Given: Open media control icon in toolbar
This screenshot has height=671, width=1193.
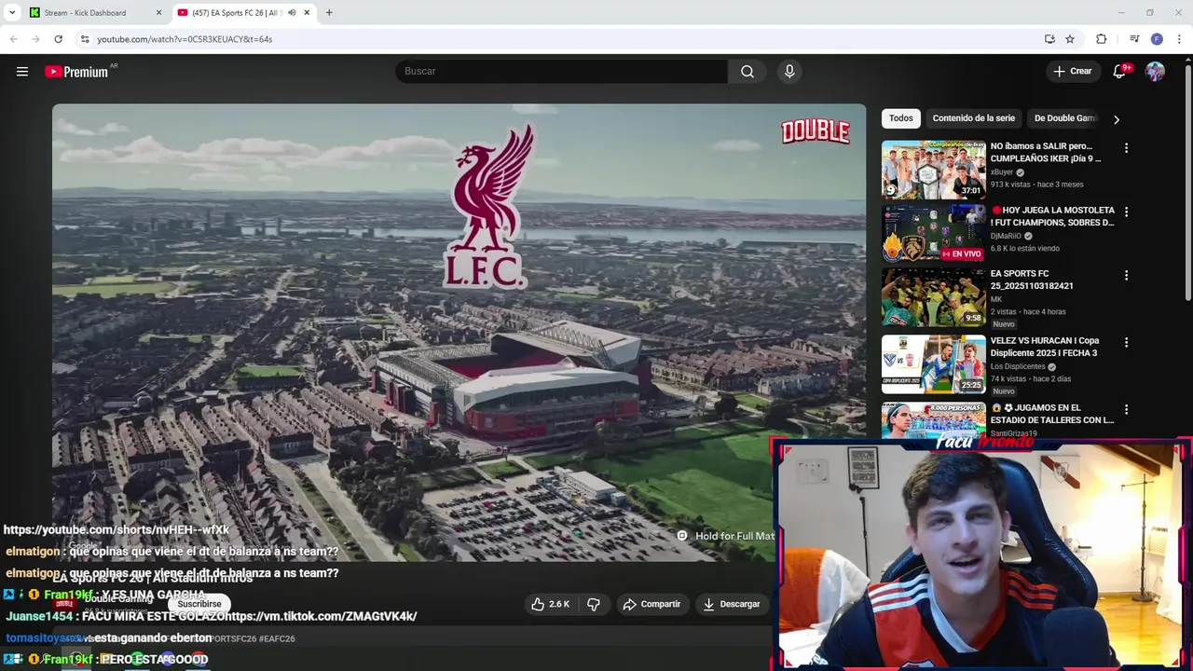Looking at the screenshot, I should click(1134, 39).
